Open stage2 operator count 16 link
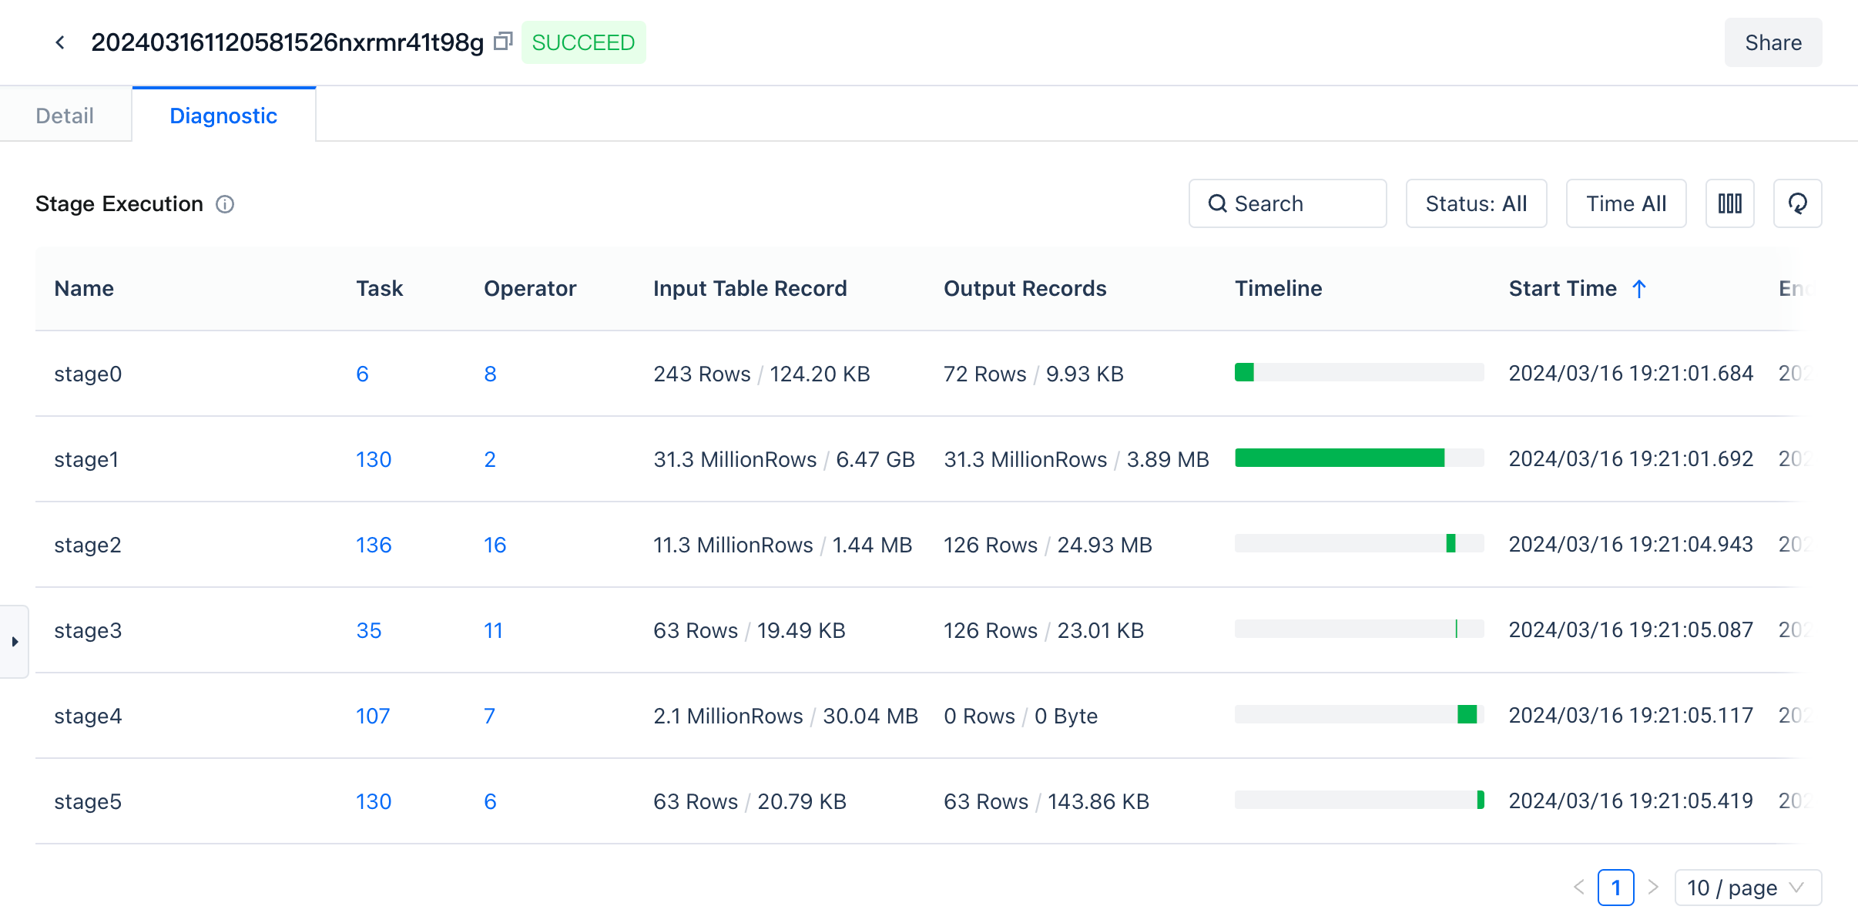 pyautogui.click(x=495, y=545)
